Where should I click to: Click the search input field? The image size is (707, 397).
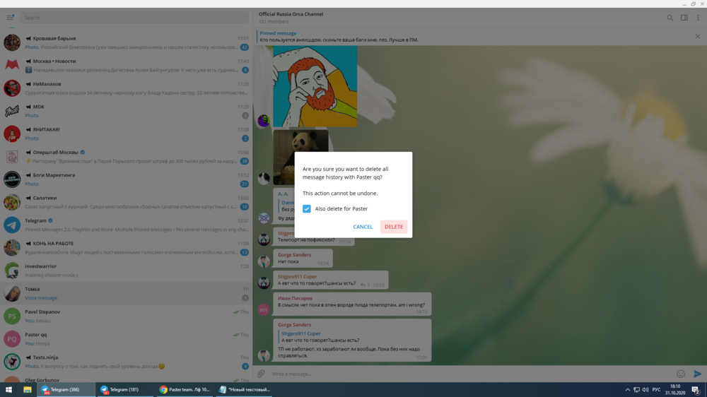[x=134, y=18]
